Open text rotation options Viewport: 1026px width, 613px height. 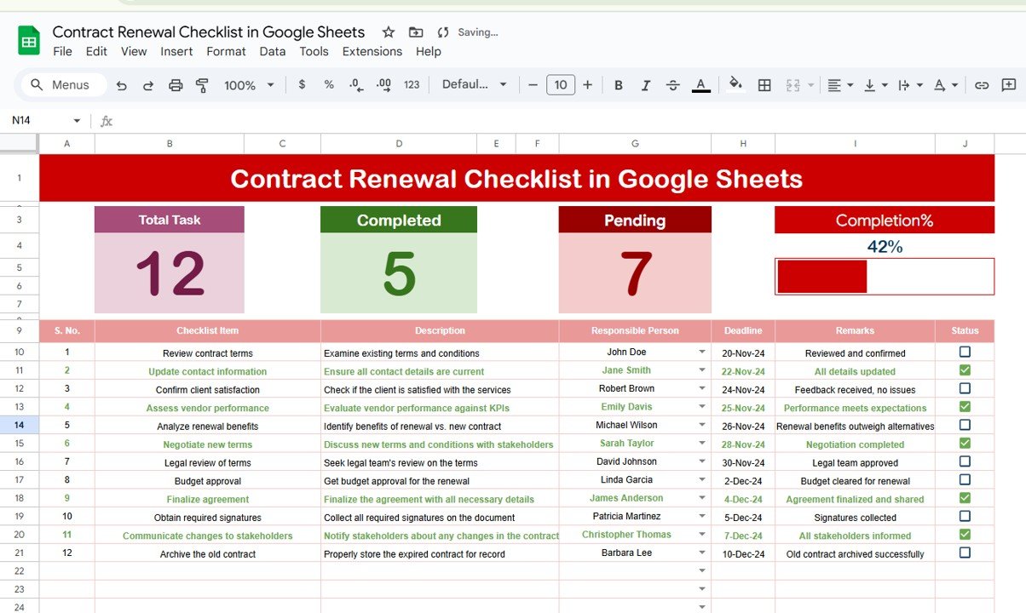946,85
